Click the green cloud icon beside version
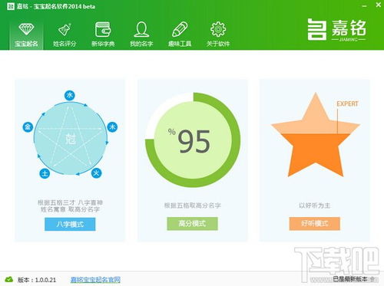Screen dimensions: 384x286 click(x=9, y=279)
